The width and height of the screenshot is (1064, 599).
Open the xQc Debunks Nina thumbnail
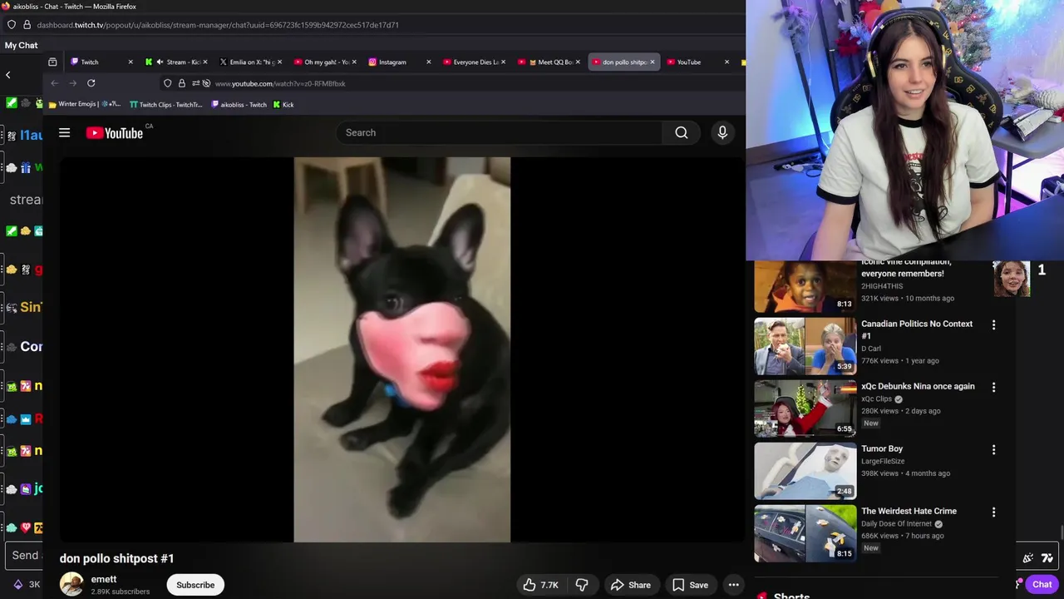pos(805,408)
